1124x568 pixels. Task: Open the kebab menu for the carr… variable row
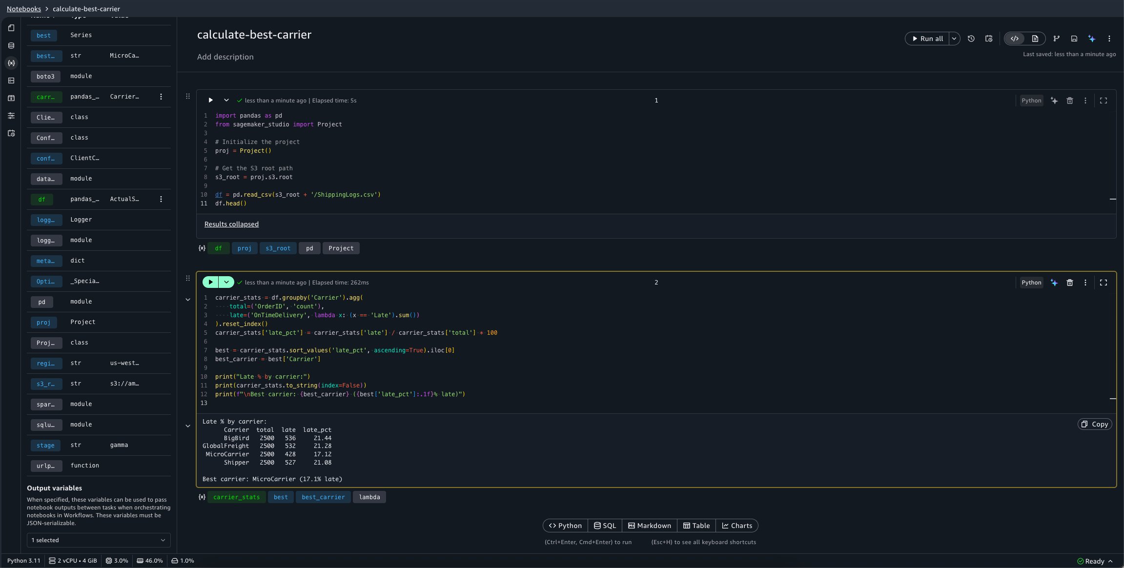161,97
